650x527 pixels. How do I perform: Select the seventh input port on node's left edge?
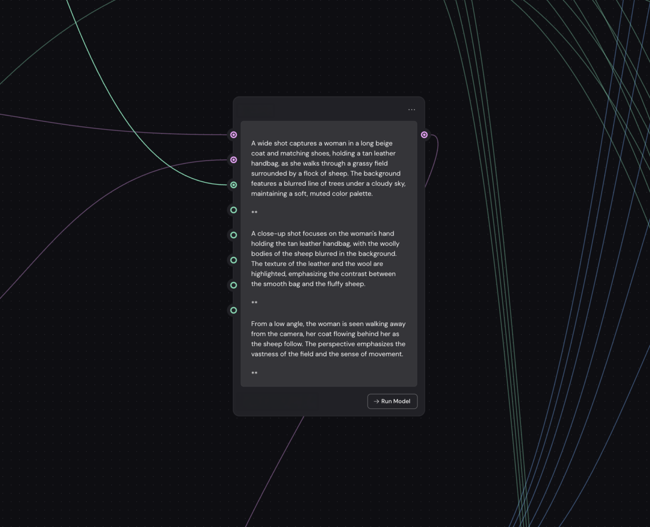tap(234, 285)
